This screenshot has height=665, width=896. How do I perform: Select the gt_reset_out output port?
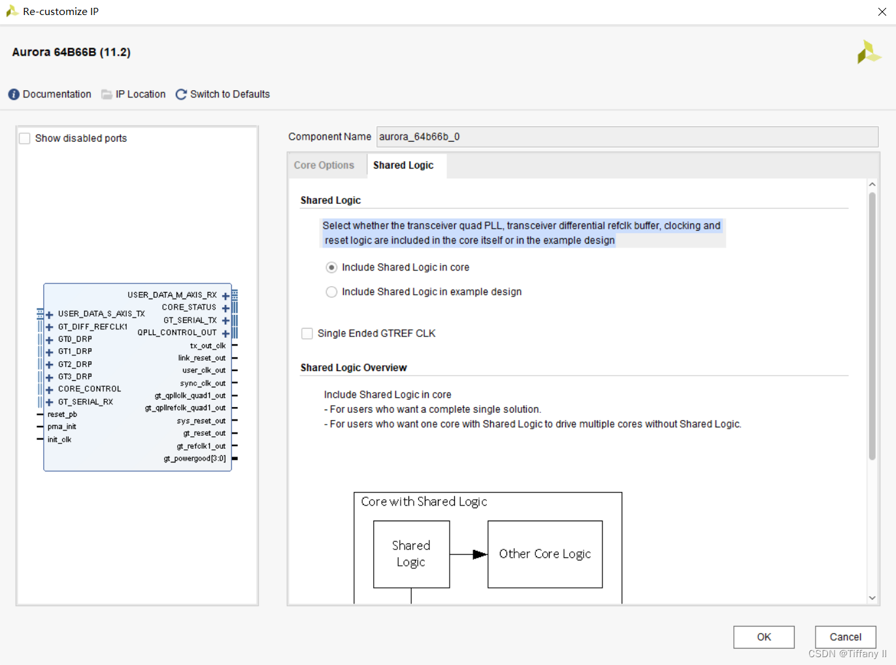tap(205, 434)
